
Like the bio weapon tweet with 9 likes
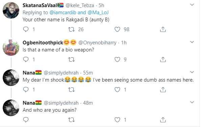[117, 60]
